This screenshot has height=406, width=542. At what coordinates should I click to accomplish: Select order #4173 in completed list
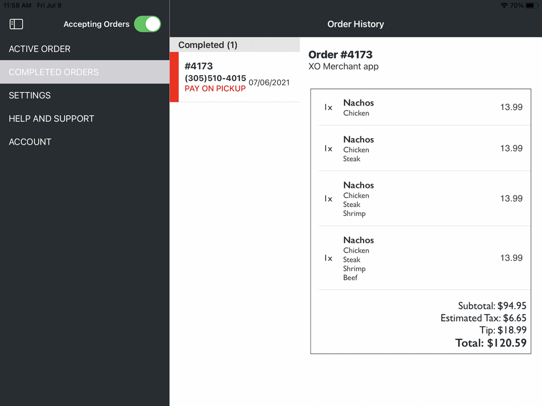(x=235, y=77)
